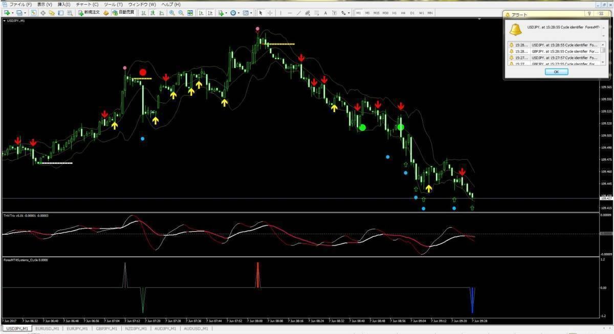This screenshot has height=334, width=614.
Task: Open the ウィンドウ (W) menu
Action: click(x=142, y=5)
